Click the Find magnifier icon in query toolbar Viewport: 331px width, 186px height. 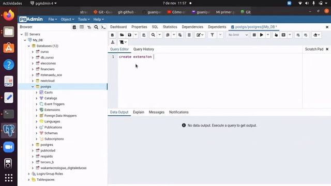coord(153,35)
